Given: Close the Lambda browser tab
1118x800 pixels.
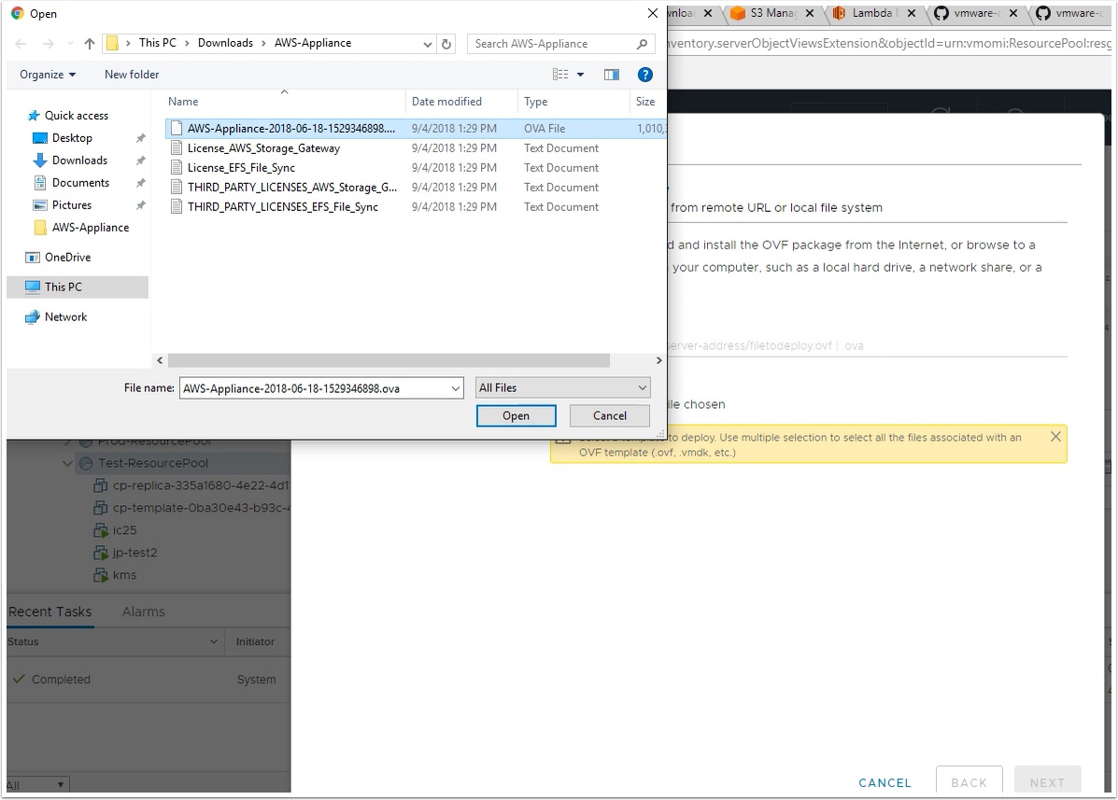Looking at the screenshot, I should (x=912, y=13).
